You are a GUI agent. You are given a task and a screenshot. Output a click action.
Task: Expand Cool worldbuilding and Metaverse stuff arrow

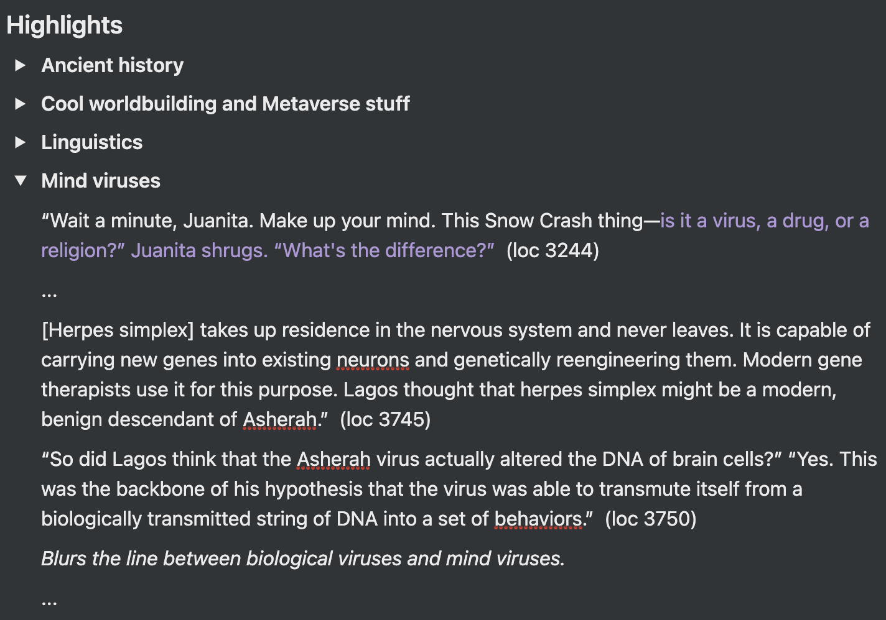pyautogui.click(x=20, y=104)
